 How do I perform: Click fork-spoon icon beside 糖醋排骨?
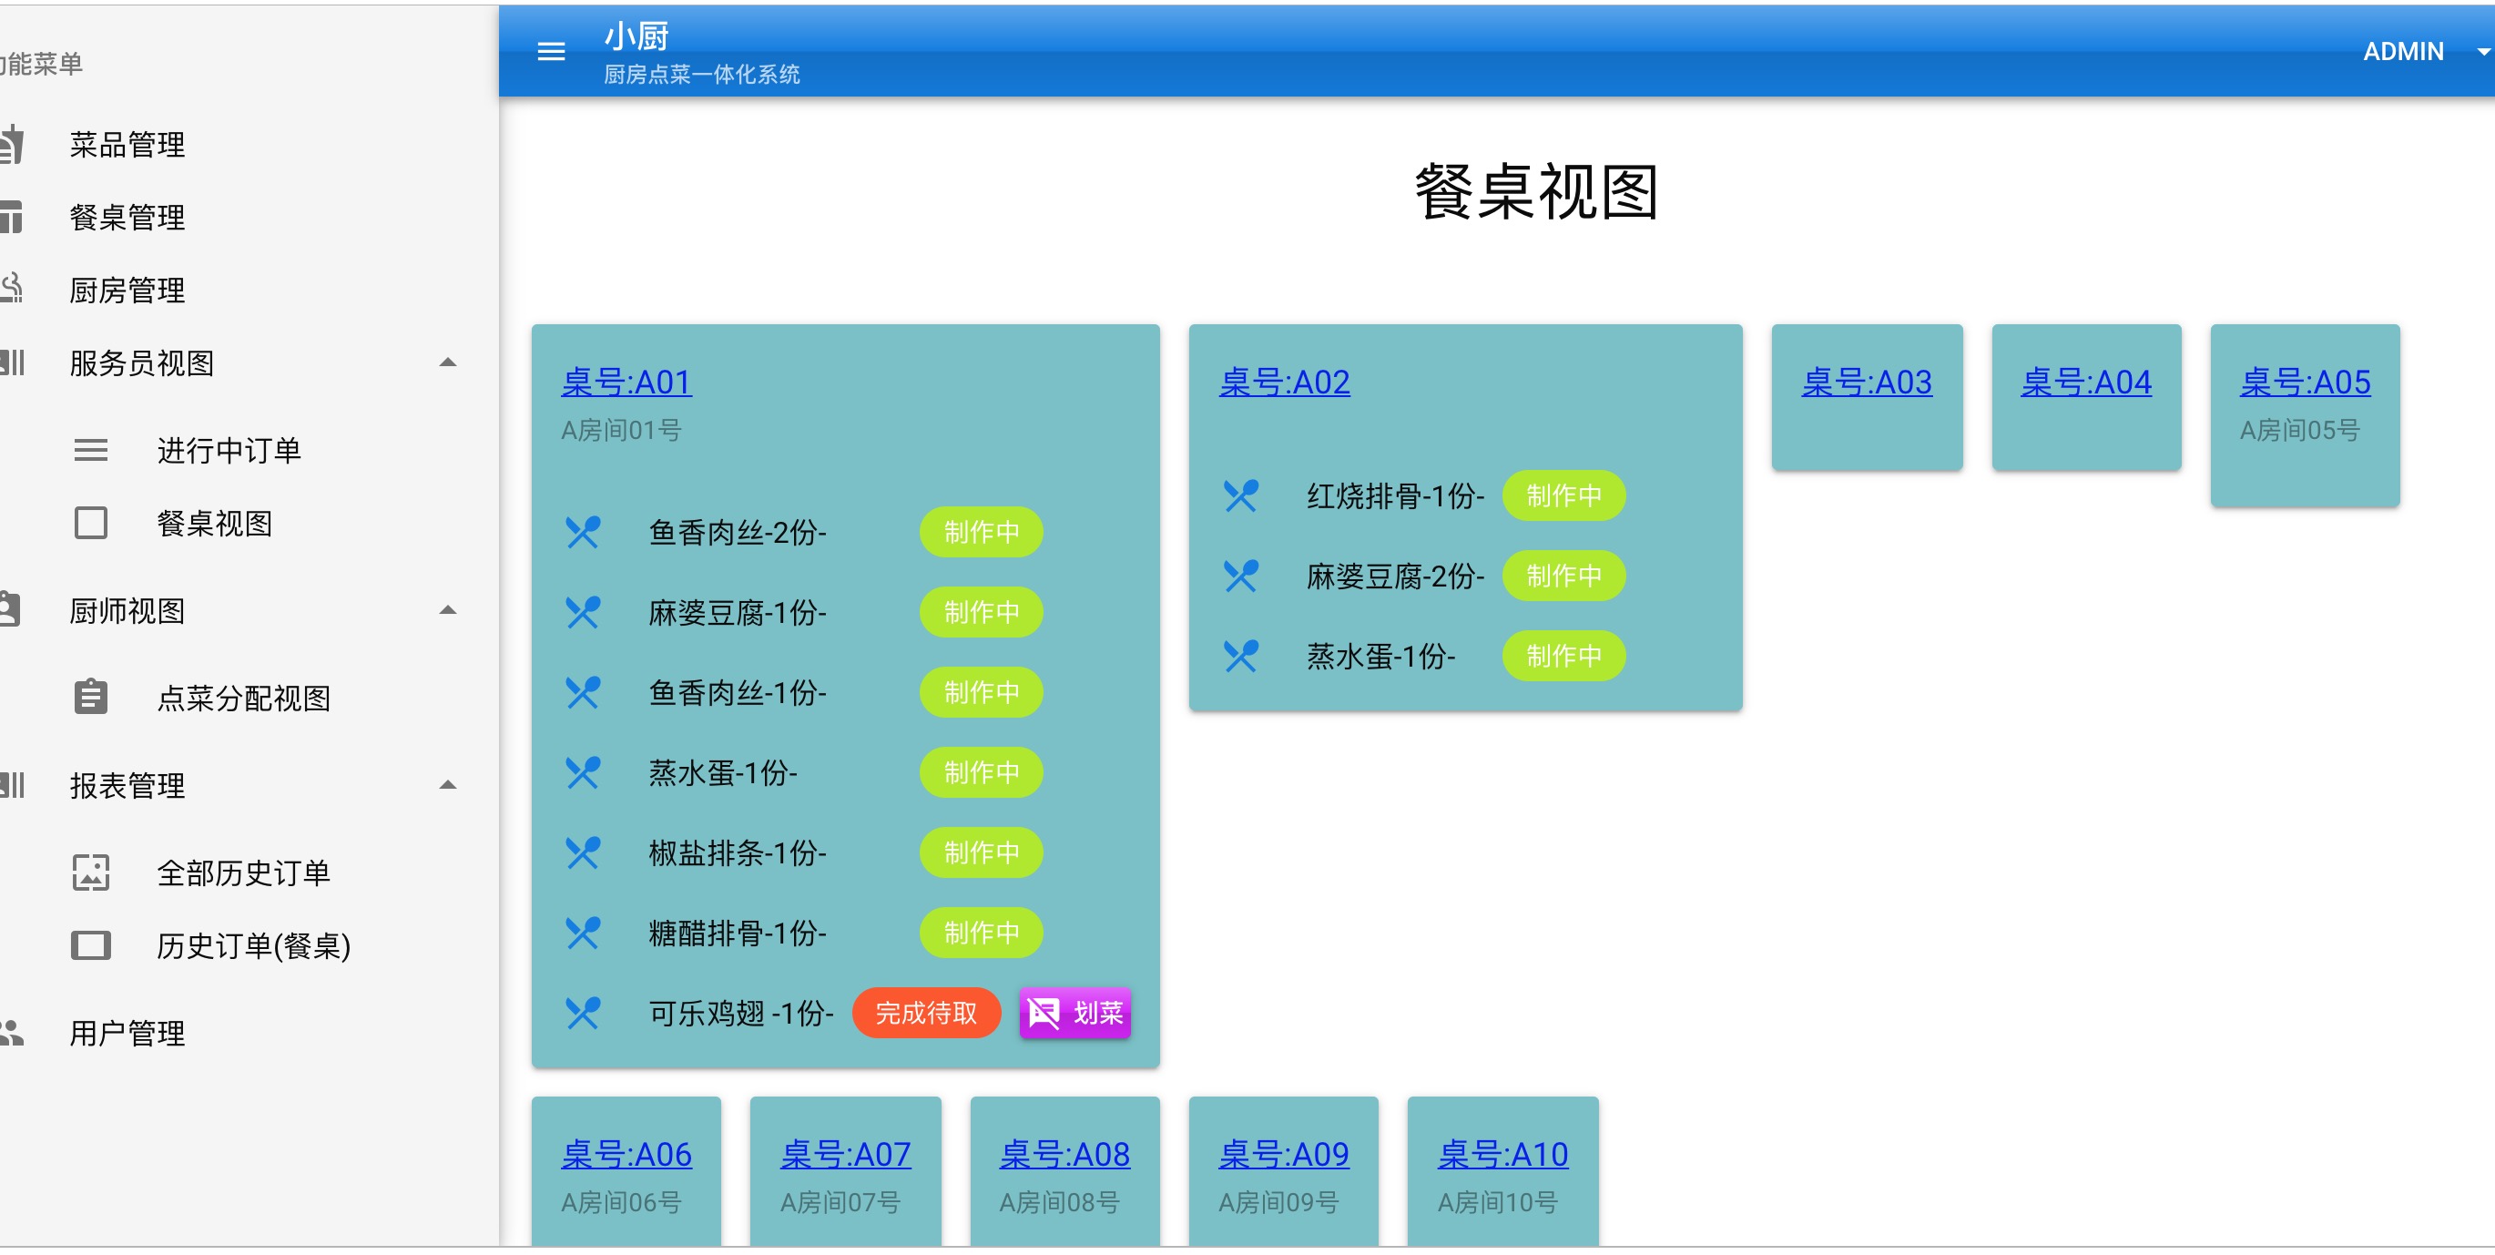click(x=583, y=933)
